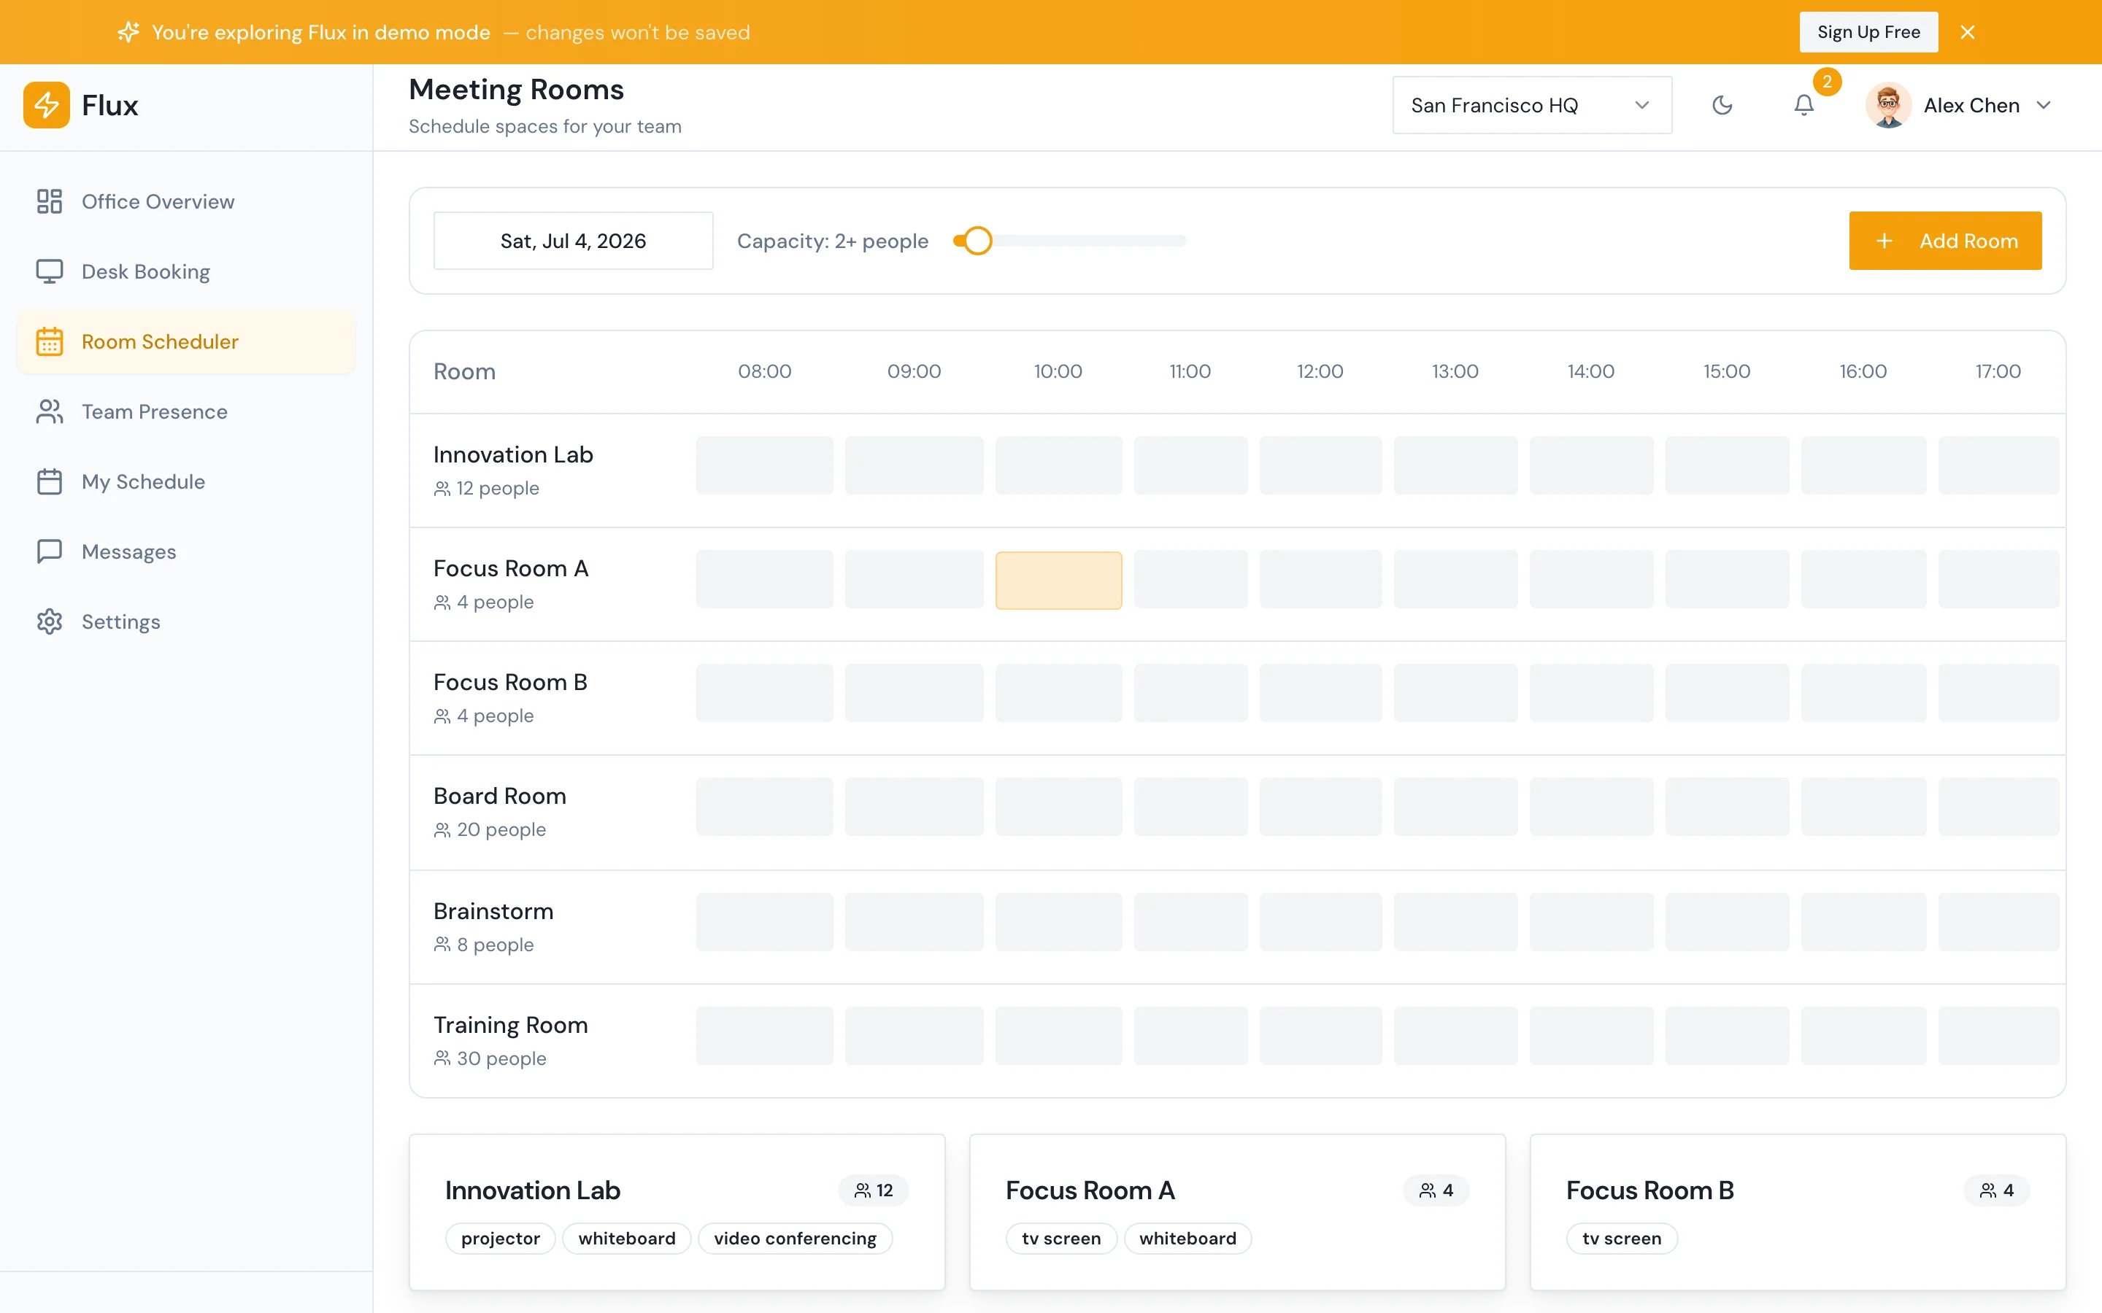Open the Sat, Jul 4, 2026 date picker
The width and height of the screenshot is (2102, 1313).
(573, 241)
